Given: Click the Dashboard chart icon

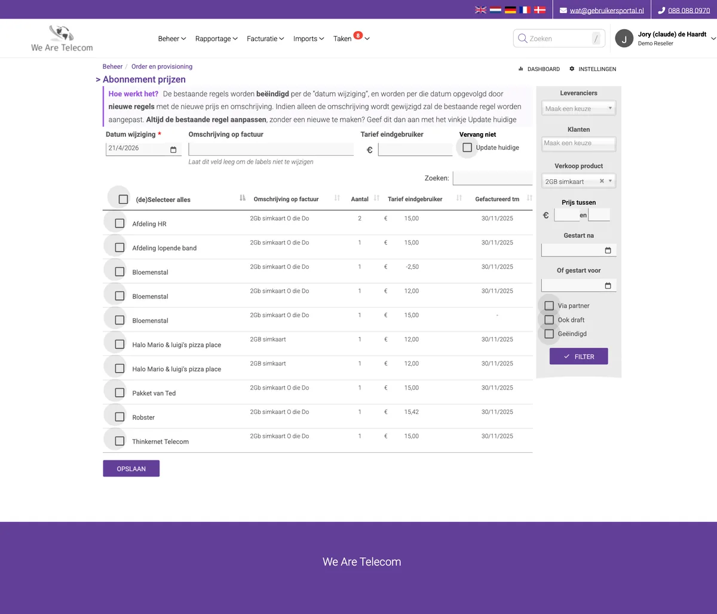Looking at the screenshot, I should (521, 69).
